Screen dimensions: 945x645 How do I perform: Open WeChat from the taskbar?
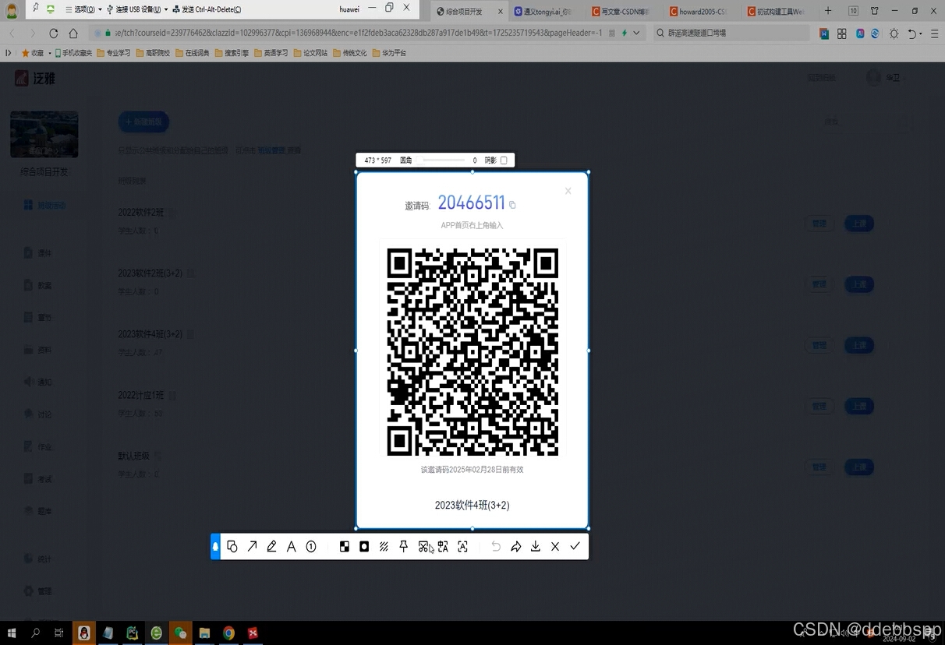(181, 633)
